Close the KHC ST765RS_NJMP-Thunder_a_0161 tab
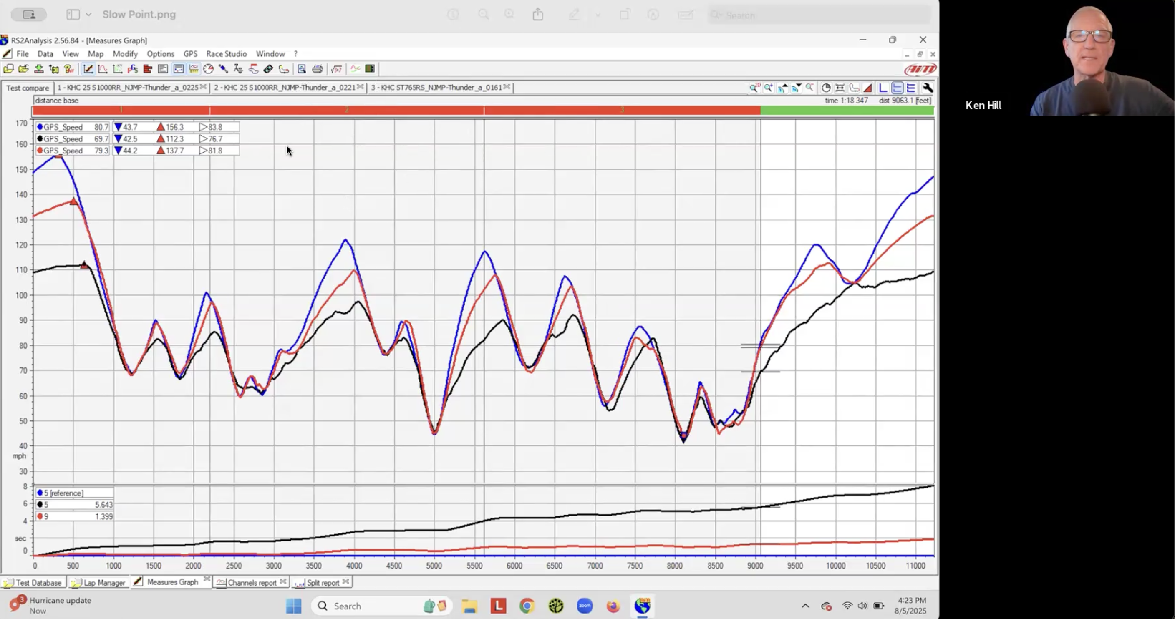The image size is (1175, 619). 507,87
